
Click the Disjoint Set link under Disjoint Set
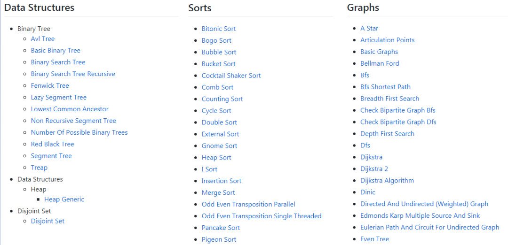[x=48, y=221]
